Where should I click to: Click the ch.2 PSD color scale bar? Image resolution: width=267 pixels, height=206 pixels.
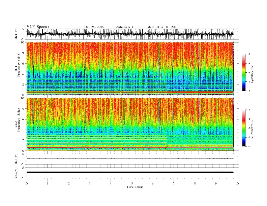(x=244, y=128)
